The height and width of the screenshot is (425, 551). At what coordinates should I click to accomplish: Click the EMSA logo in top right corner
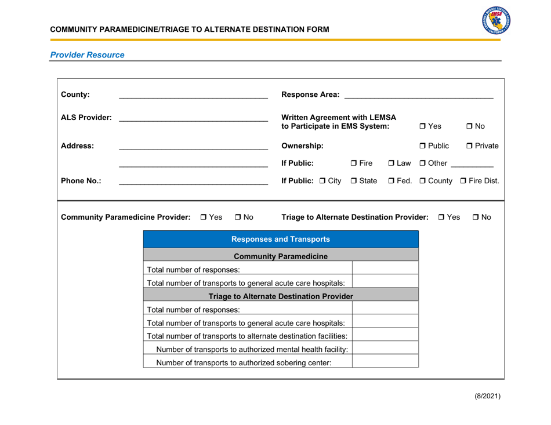496,20
